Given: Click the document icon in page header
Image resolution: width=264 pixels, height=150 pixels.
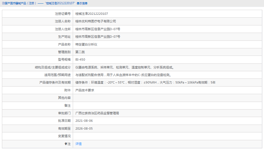Looking at the screenshot, I should coord(3,3).
